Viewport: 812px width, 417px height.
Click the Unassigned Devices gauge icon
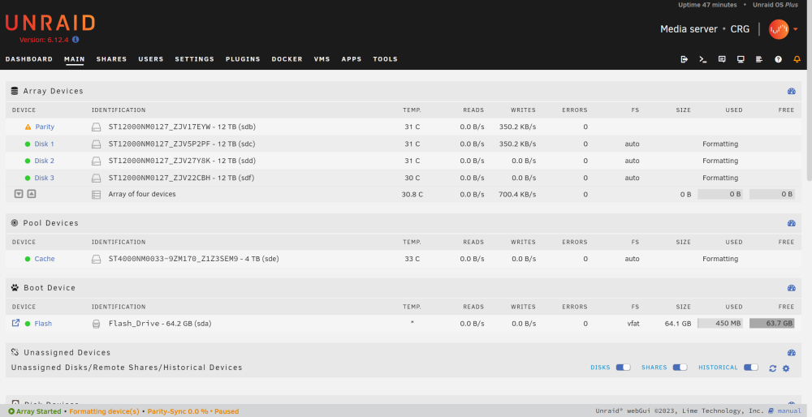pos(791,353)
